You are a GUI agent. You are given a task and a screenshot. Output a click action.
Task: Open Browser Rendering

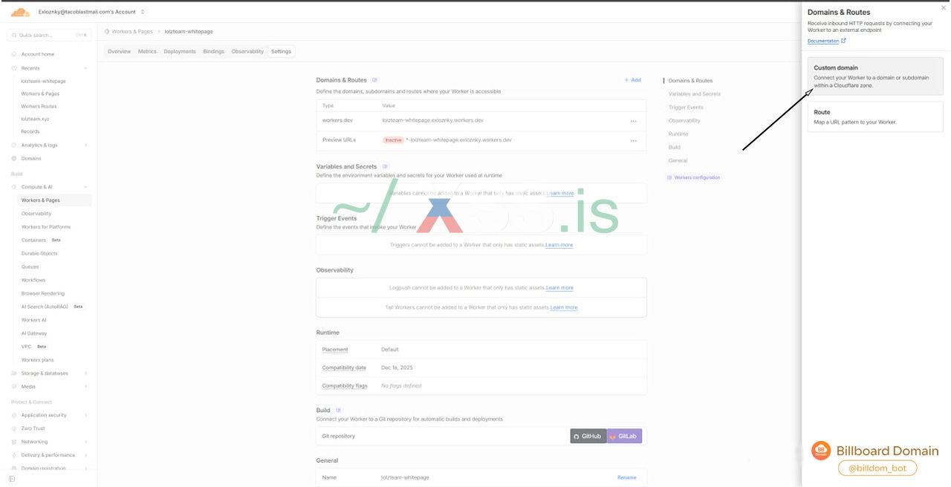tap(43, 293)
